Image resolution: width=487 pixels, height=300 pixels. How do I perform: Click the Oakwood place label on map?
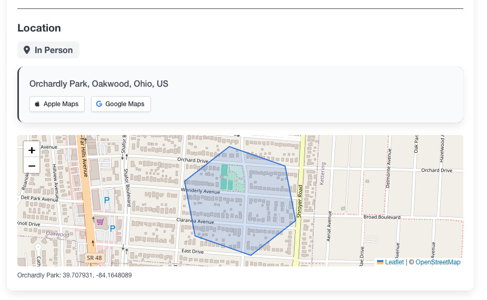(57, 234)
